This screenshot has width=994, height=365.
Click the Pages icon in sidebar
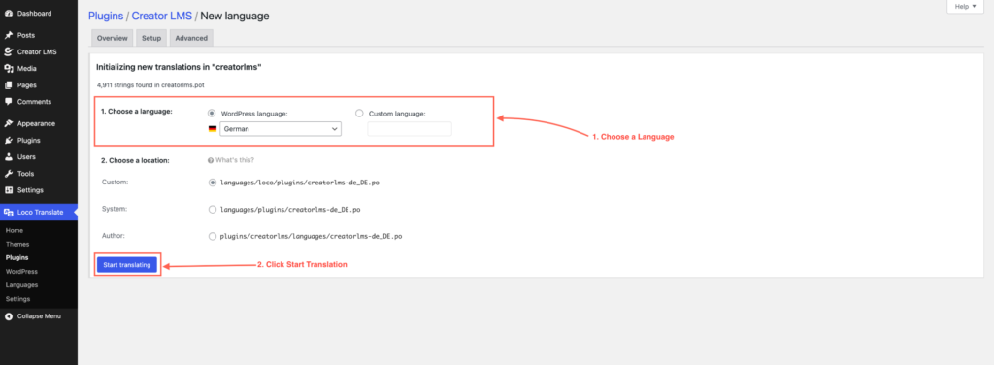[x=9, y=84]
